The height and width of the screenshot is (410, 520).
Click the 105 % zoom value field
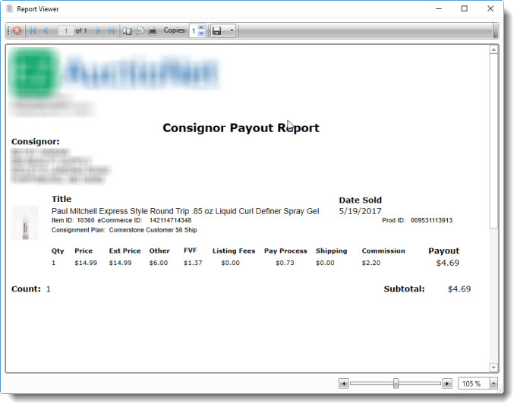tap(474, 383)
